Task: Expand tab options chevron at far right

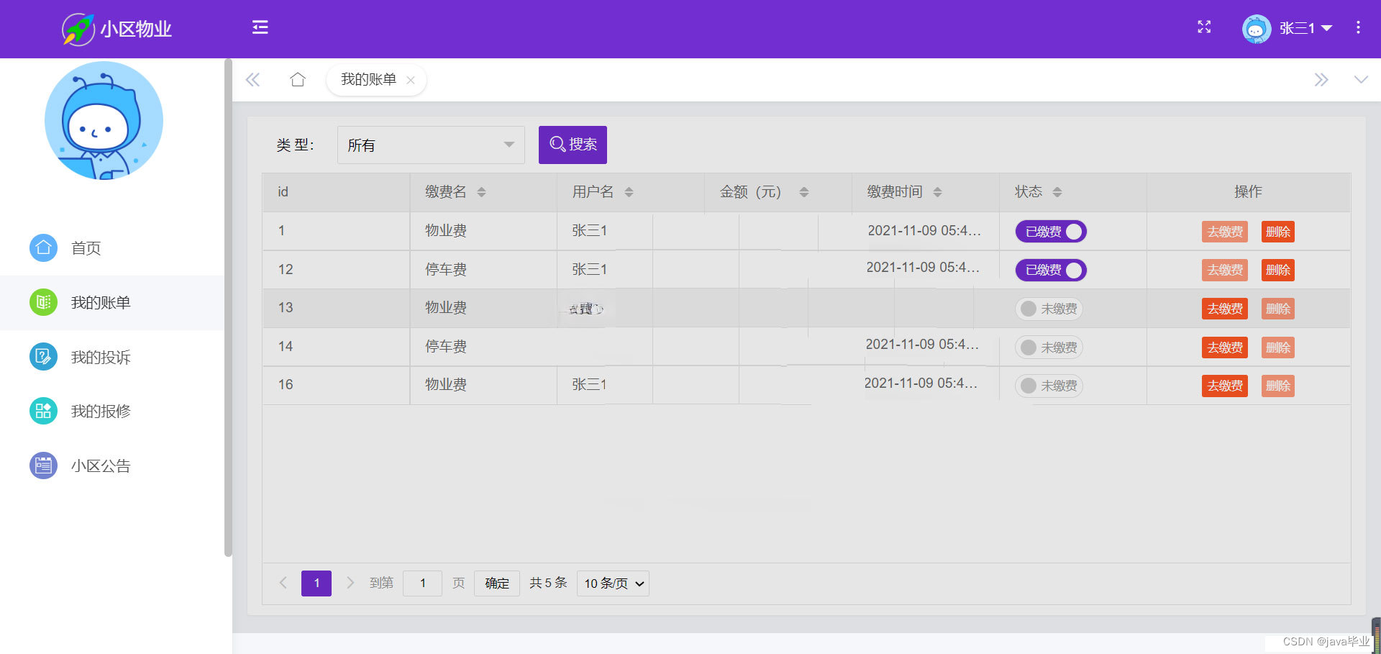Action: pos(1361,79)
